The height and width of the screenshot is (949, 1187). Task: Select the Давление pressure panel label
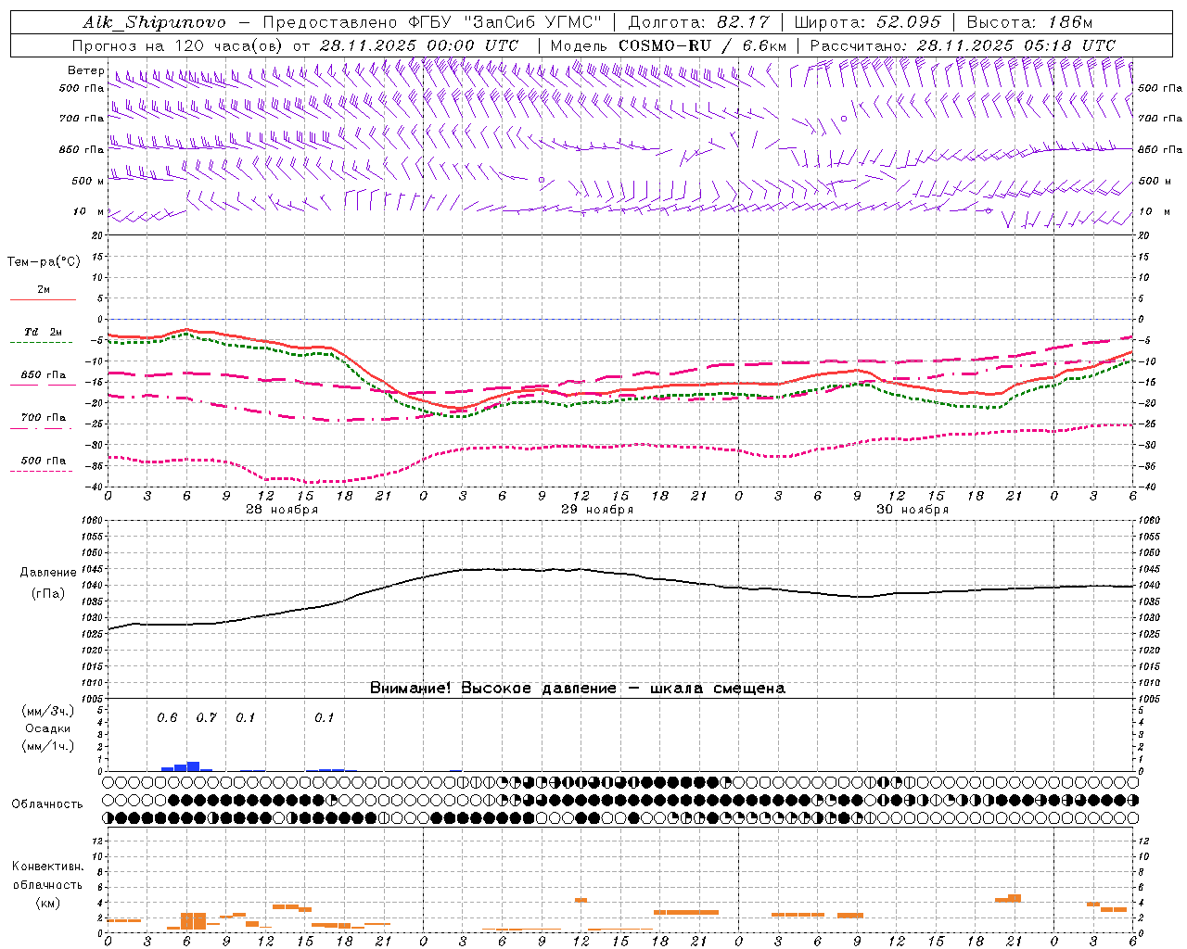pyautogui.click(x=48, y=573)
